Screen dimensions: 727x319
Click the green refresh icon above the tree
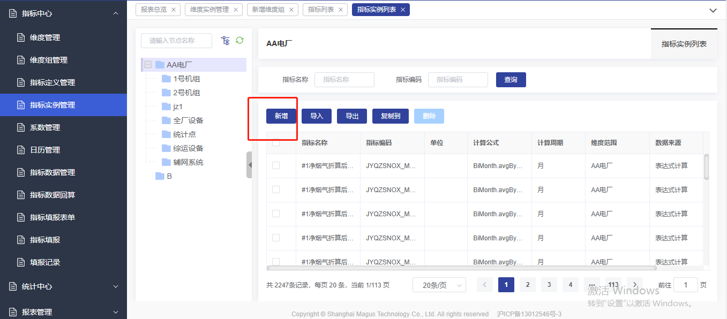pyautogui.click(x=239, y=40)
